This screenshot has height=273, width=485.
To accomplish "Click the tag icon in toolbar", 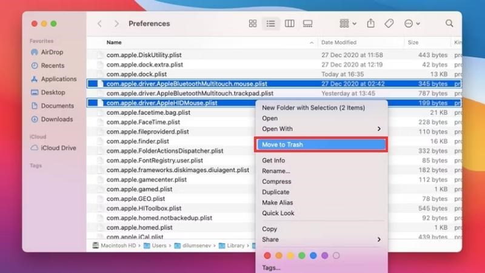I will [x=389, y=24].
